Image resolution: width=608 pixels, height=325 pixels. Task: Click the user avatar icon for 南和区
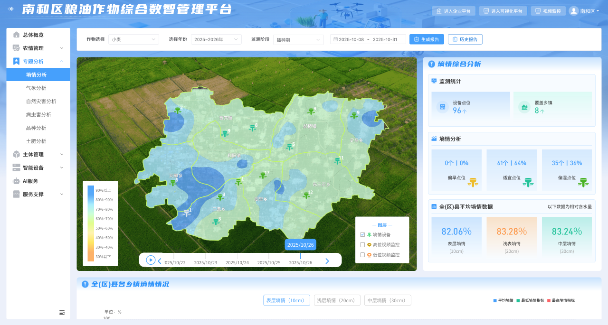point(574,11)
